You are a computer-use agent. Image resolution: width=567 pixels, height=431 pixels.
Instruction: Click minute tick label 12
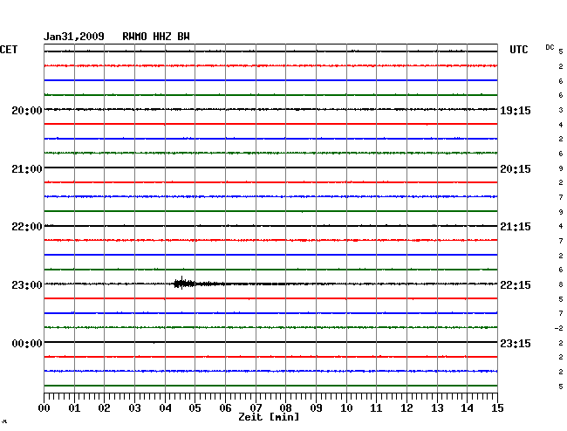click(406, 408)
